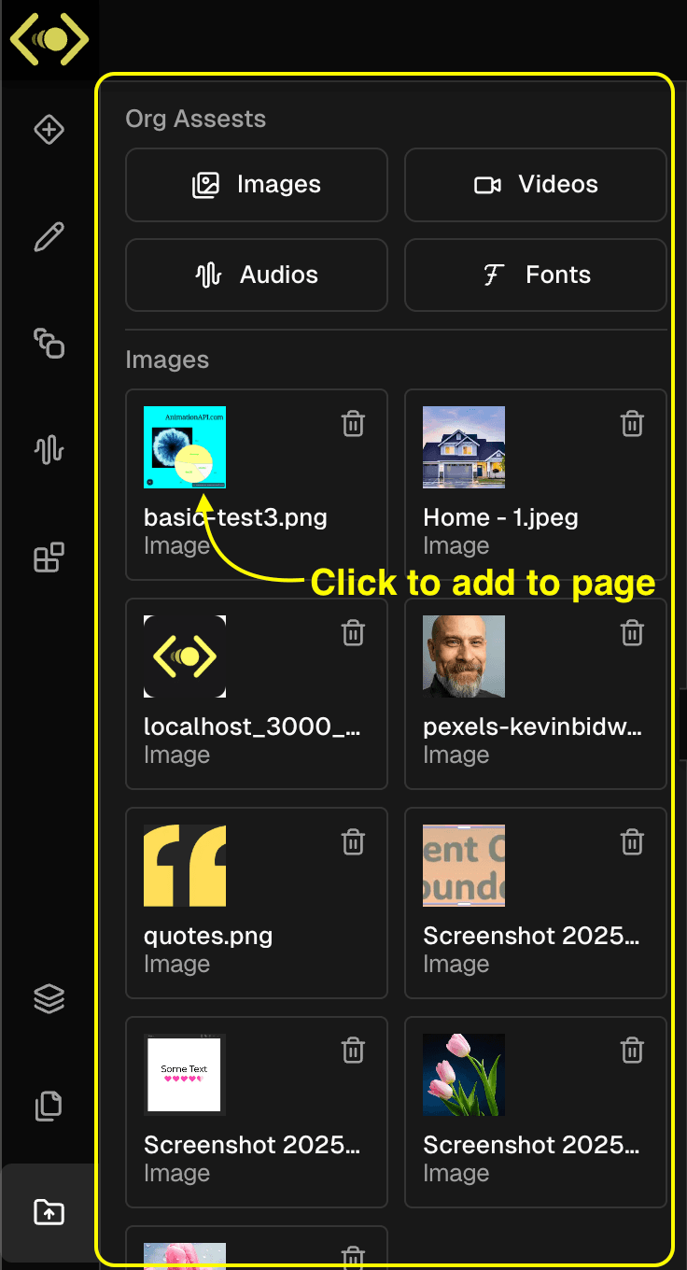Open the Audios asset category

tap(257, 275)
